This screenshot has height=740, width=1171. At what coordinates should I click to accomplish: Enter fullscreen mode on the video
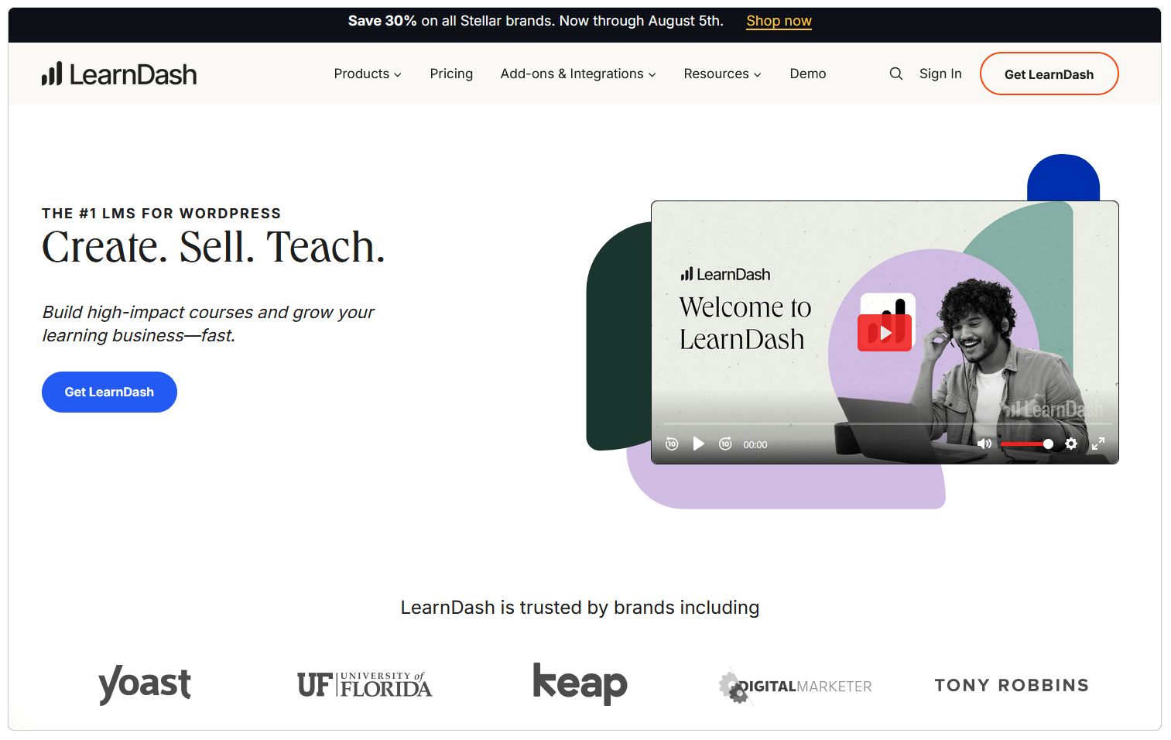coord(1097,444)
